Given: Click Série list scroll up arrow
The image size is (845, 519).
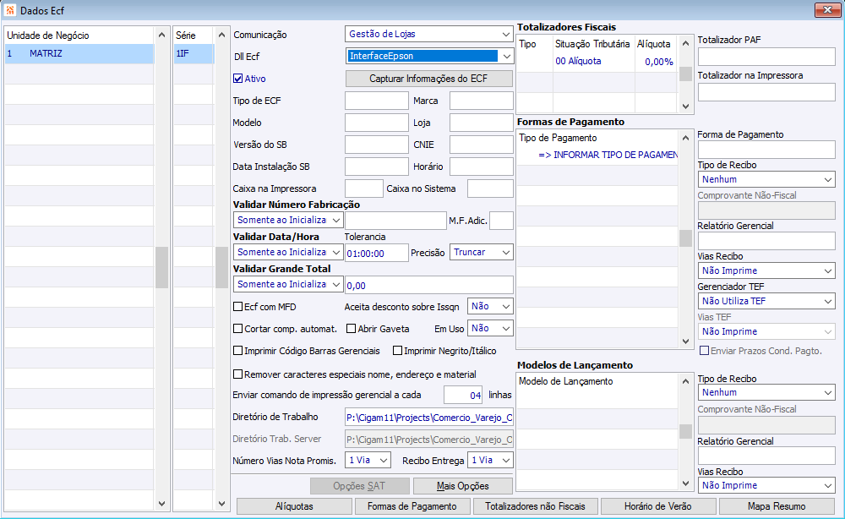Looking at the screenshot, I should [221, 35].
